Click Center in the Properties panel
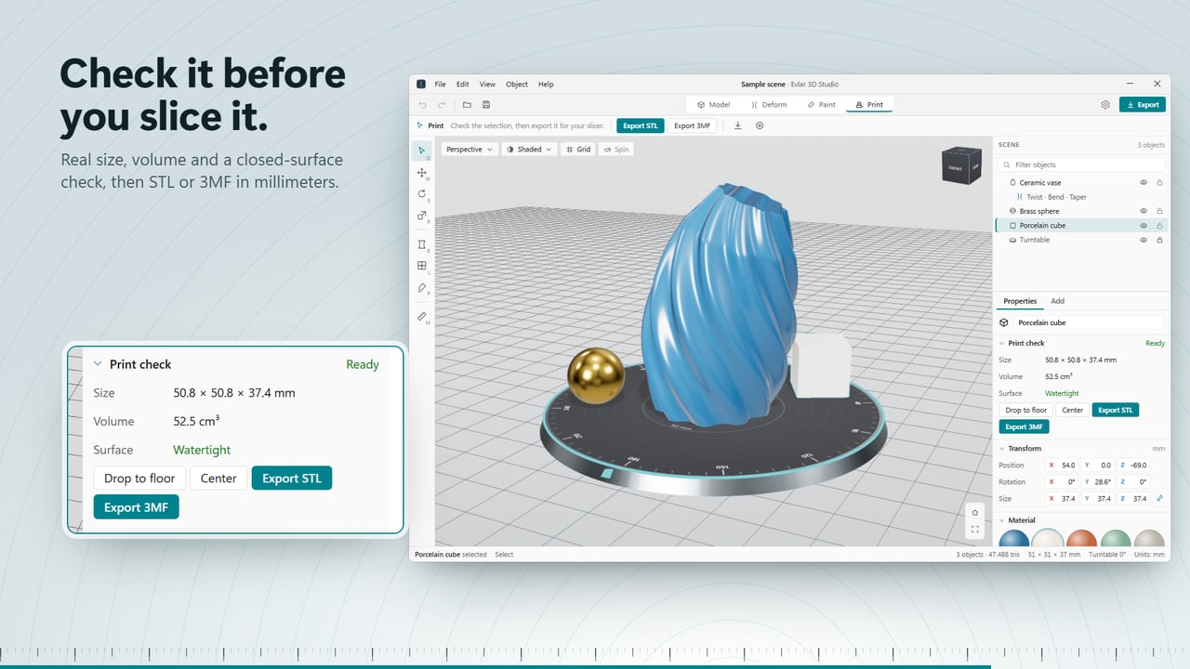 point(1073,410)
